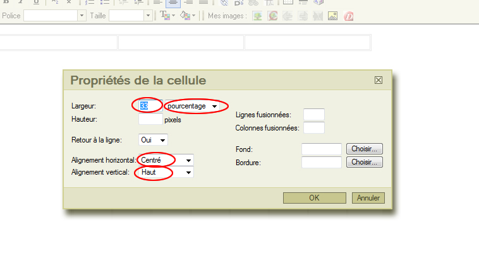Click Choisir button next to Fond
This screenshot has width=479, height=261.
(x=365, y=149)
